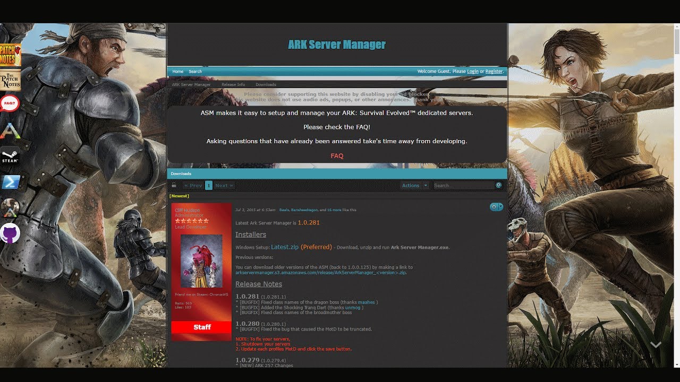Open 'The Patch Notes' parchment icon
This screenshot has height=382, width=680.
[10, 80]
